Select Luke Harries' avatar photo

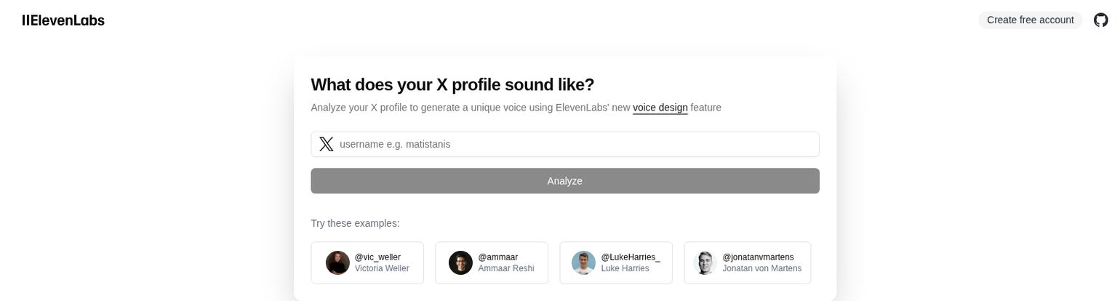coord(583,262)
